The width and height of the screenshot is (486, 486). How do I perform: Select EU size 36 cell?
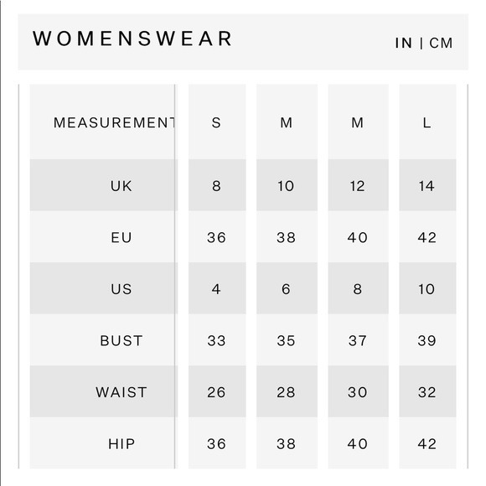[x=217, y=237]
